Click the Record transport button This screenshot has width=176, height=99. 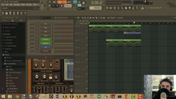coord(62,6)
